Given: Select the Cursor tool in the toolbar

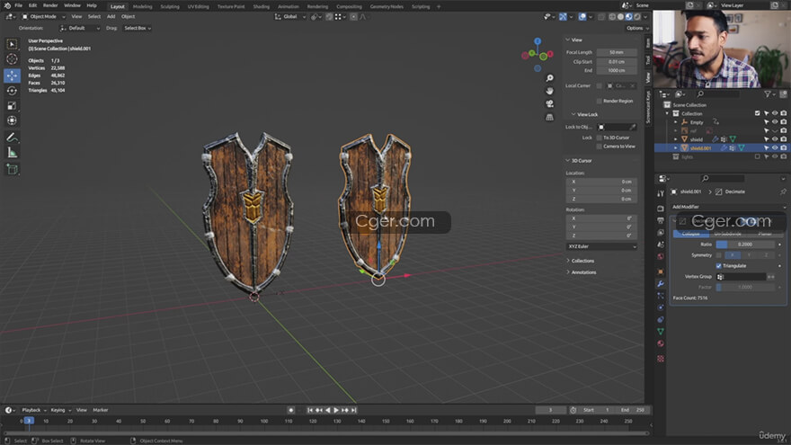Looking at the screenshot, I should tap(13, 59).
